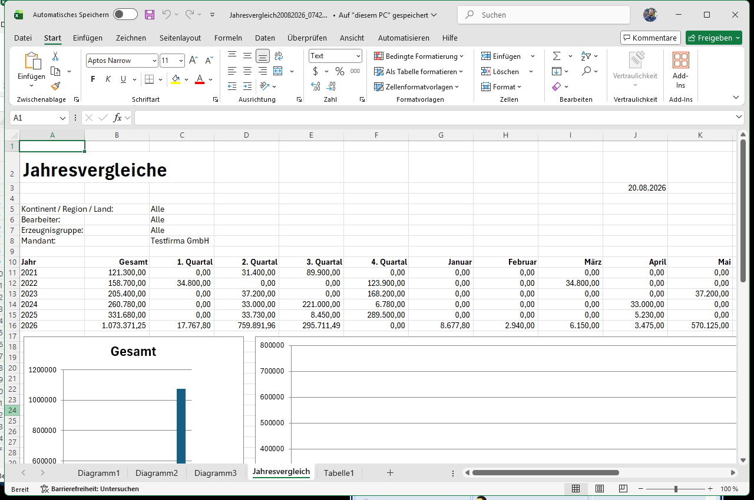Switch to Diagramm2 sheet tab
This screenshot has width=754, height=500.
pyautogui.click(x=157, y=473)
